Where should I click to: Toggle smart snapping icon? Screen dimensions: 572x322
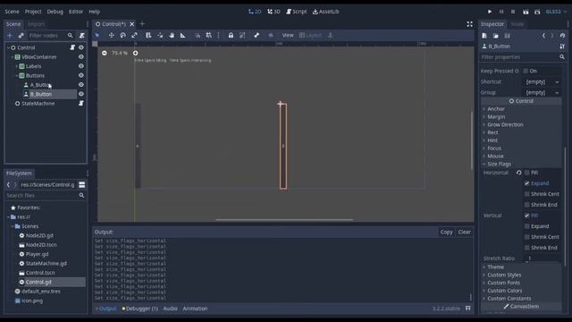(x=198, y=36)
